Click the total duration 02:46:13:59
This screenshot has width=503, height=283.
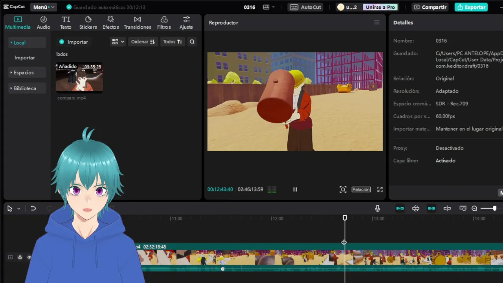[x=250, y=189]
